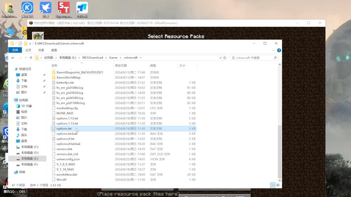Sort files by 大小 column header
This screenshot has width=351, height=197.
click(x=188, y=65)
